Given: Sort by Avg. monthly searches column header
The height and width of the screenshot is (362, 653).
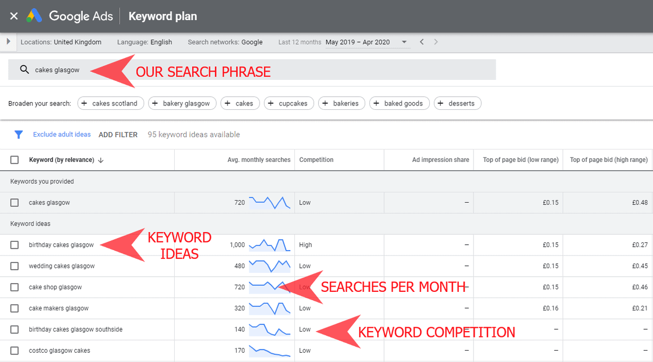Looking at the screenshot, I should tap(259, 160).
